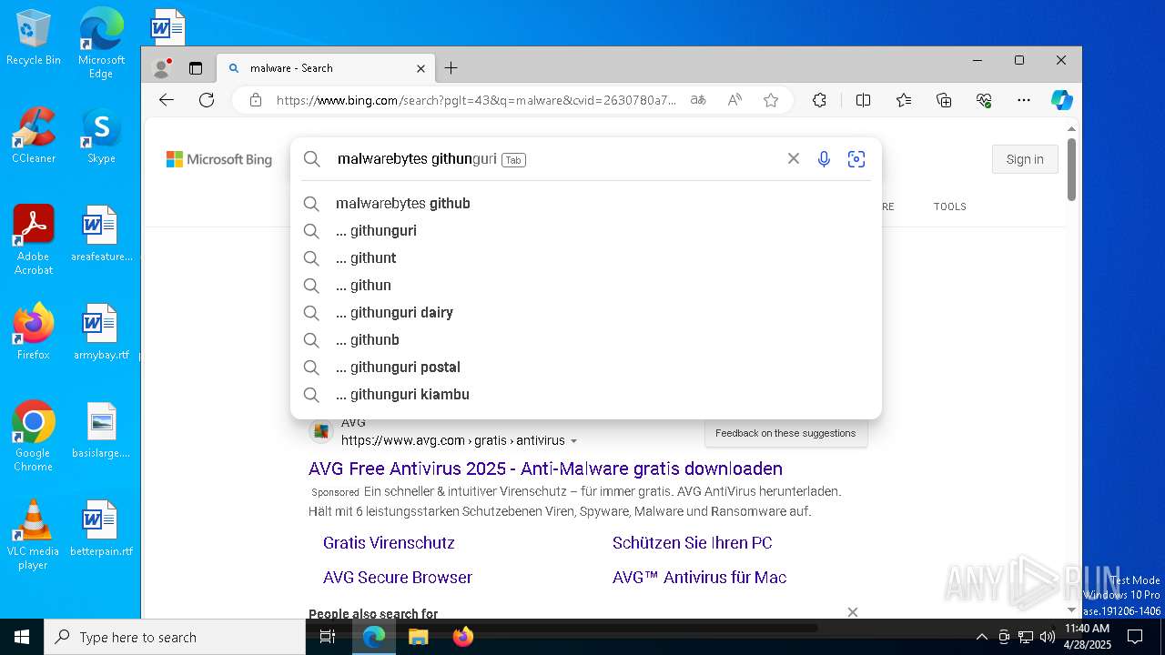This screenshot has width=1165, height=655.
Task: Select the Adobe Acrobat desktop icon
Action: tap(34, 239)
